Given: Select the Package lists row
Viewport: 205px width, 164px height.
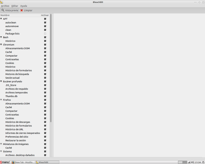Looking at the screenshot, I should pos(25,33).
